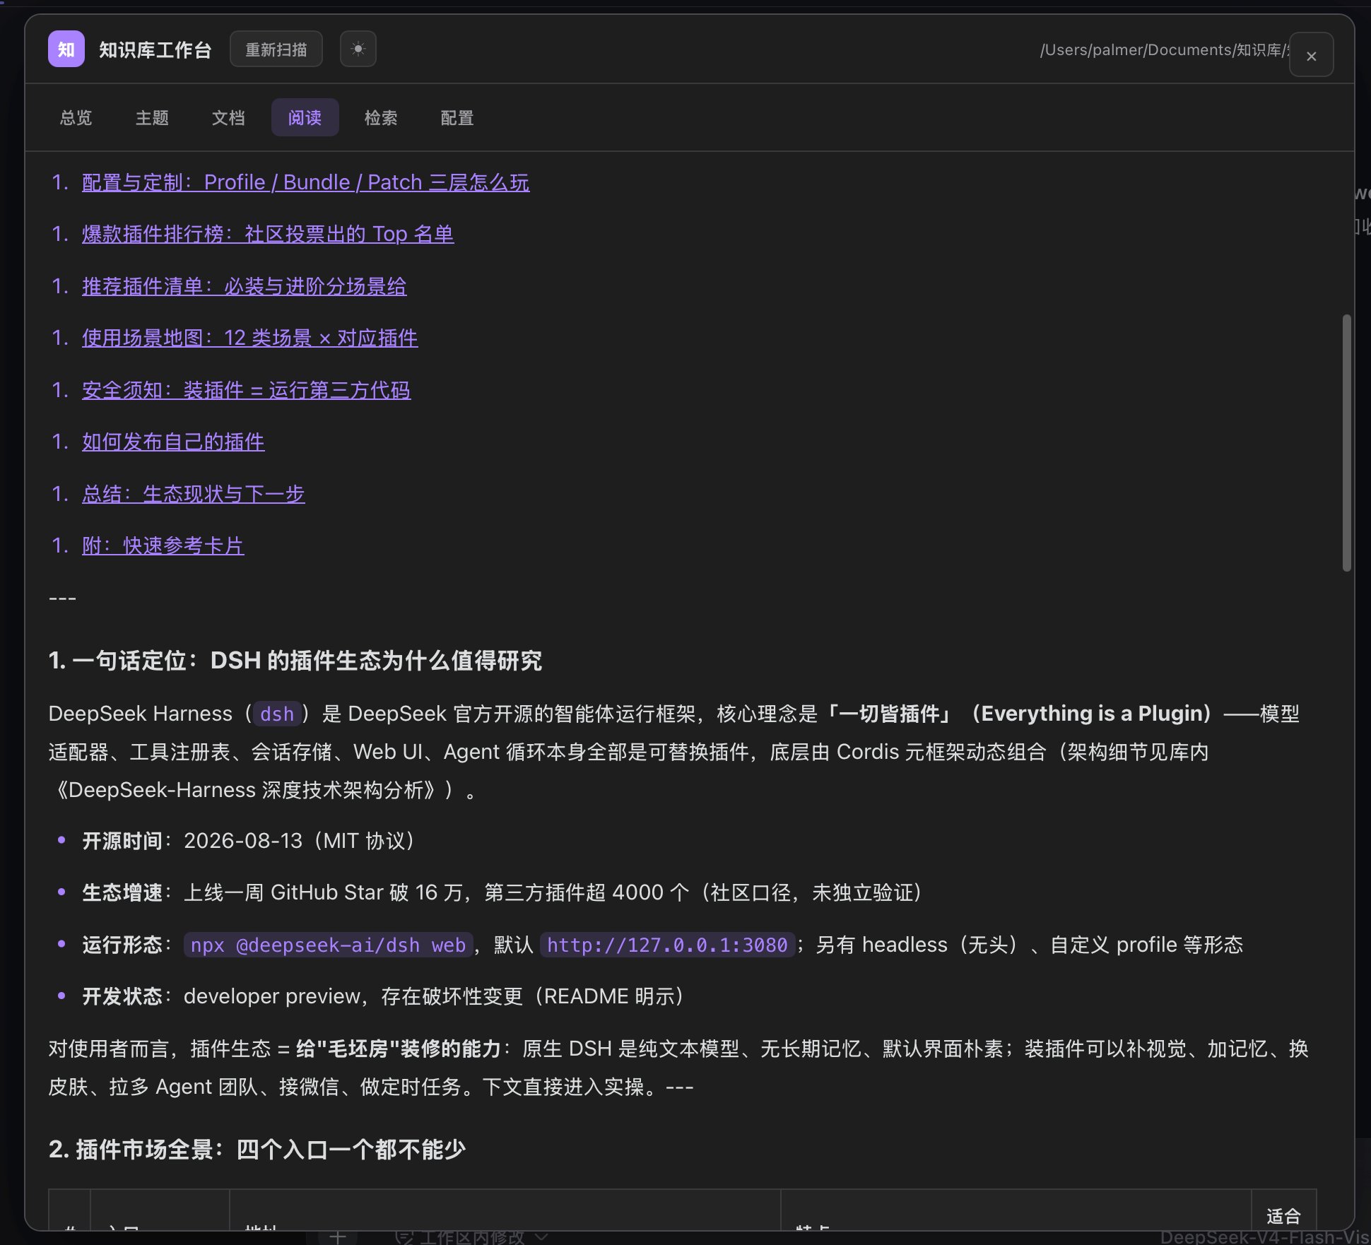Screen dimensions: 1371x1245
Task: Open link 使用场景地图: 12 类场景
Action: tap(249, 338)
